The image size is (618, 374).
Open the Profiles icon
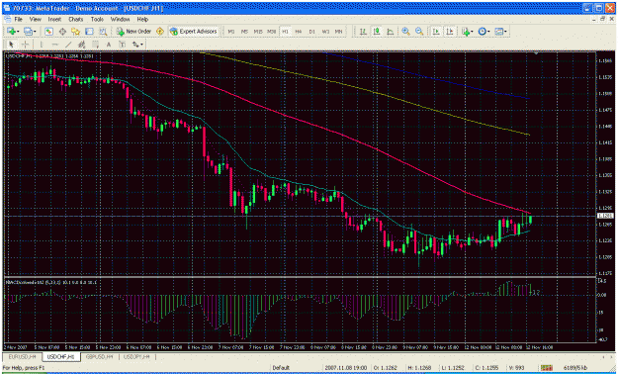coord(28,32)
